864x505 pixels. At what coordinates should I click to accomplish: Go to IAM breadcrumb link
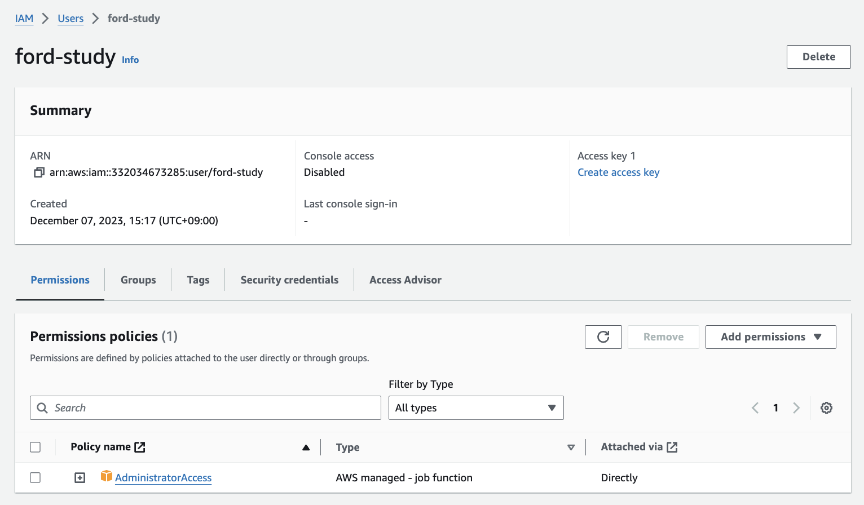[24, 19]
